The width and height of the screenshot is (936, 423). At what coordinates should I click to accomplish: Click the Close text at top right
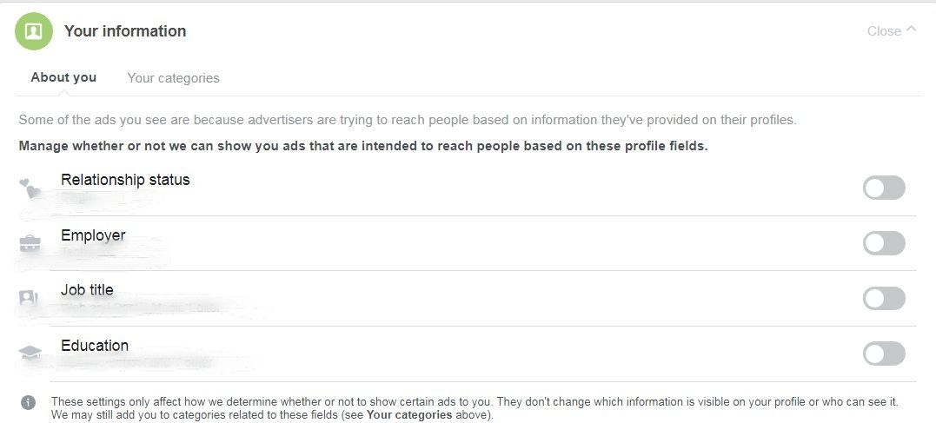point(884,31)
